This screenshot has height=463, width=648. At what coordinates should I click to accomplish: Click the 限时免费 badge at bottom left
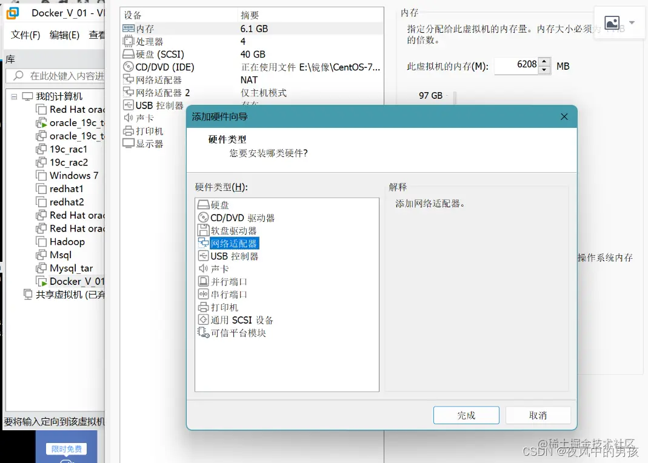pyautogui.click(x=67, y=448)
